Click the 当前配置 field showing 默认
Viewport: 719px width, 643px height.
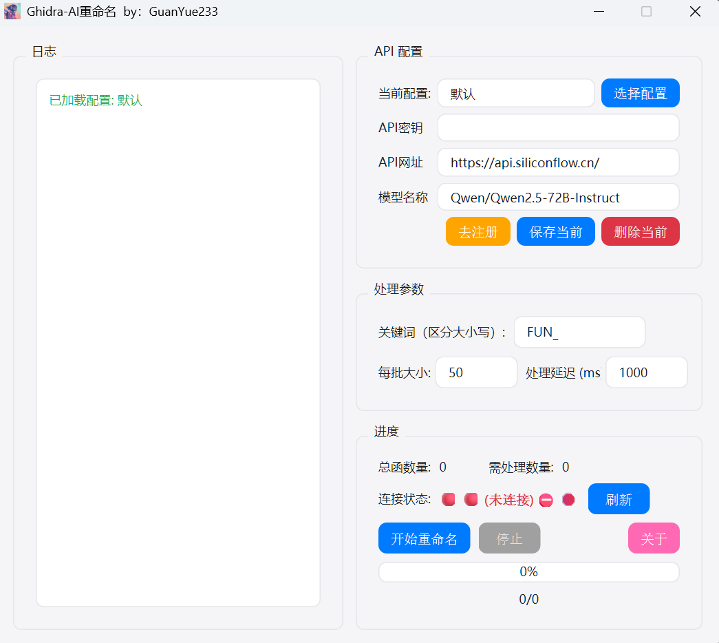click(x=516, y=93)
